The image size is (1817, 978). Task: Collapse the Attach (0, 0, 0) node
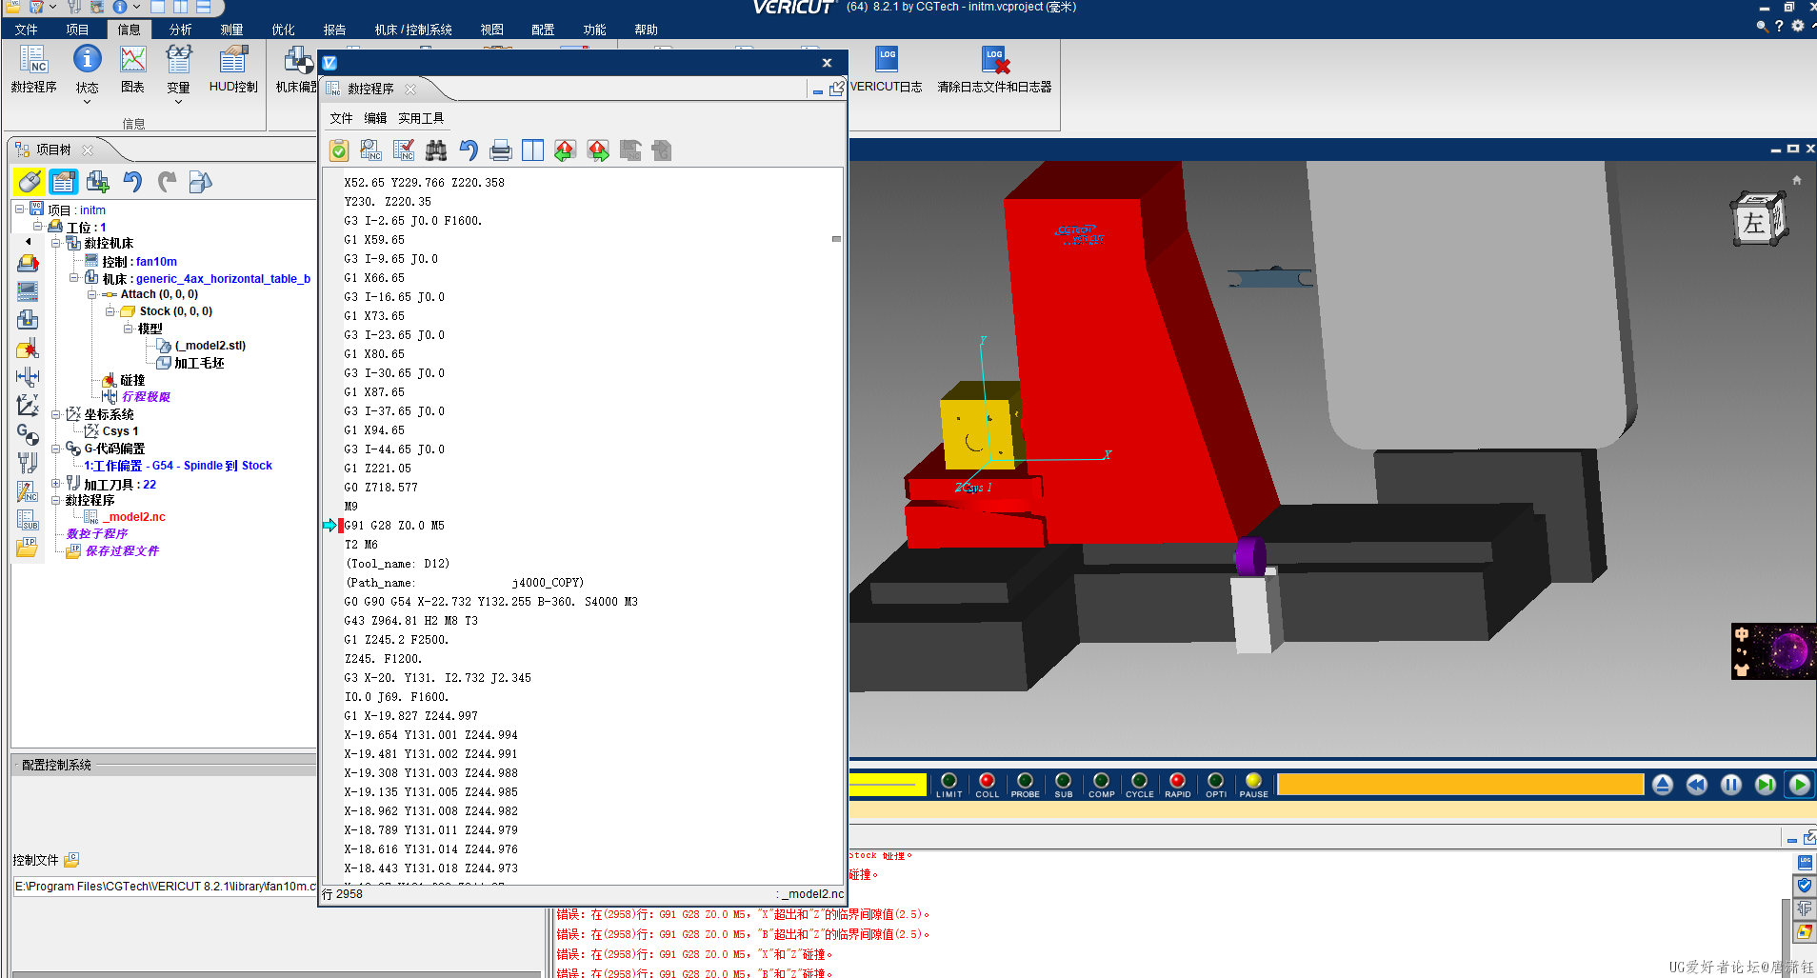[91, 294]
